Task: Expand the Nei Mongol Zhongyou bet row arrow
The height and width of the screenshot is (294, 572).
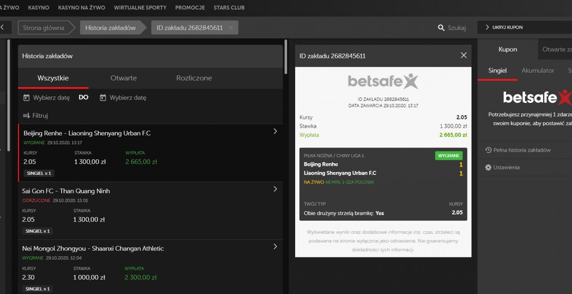Action: point(275,246)
